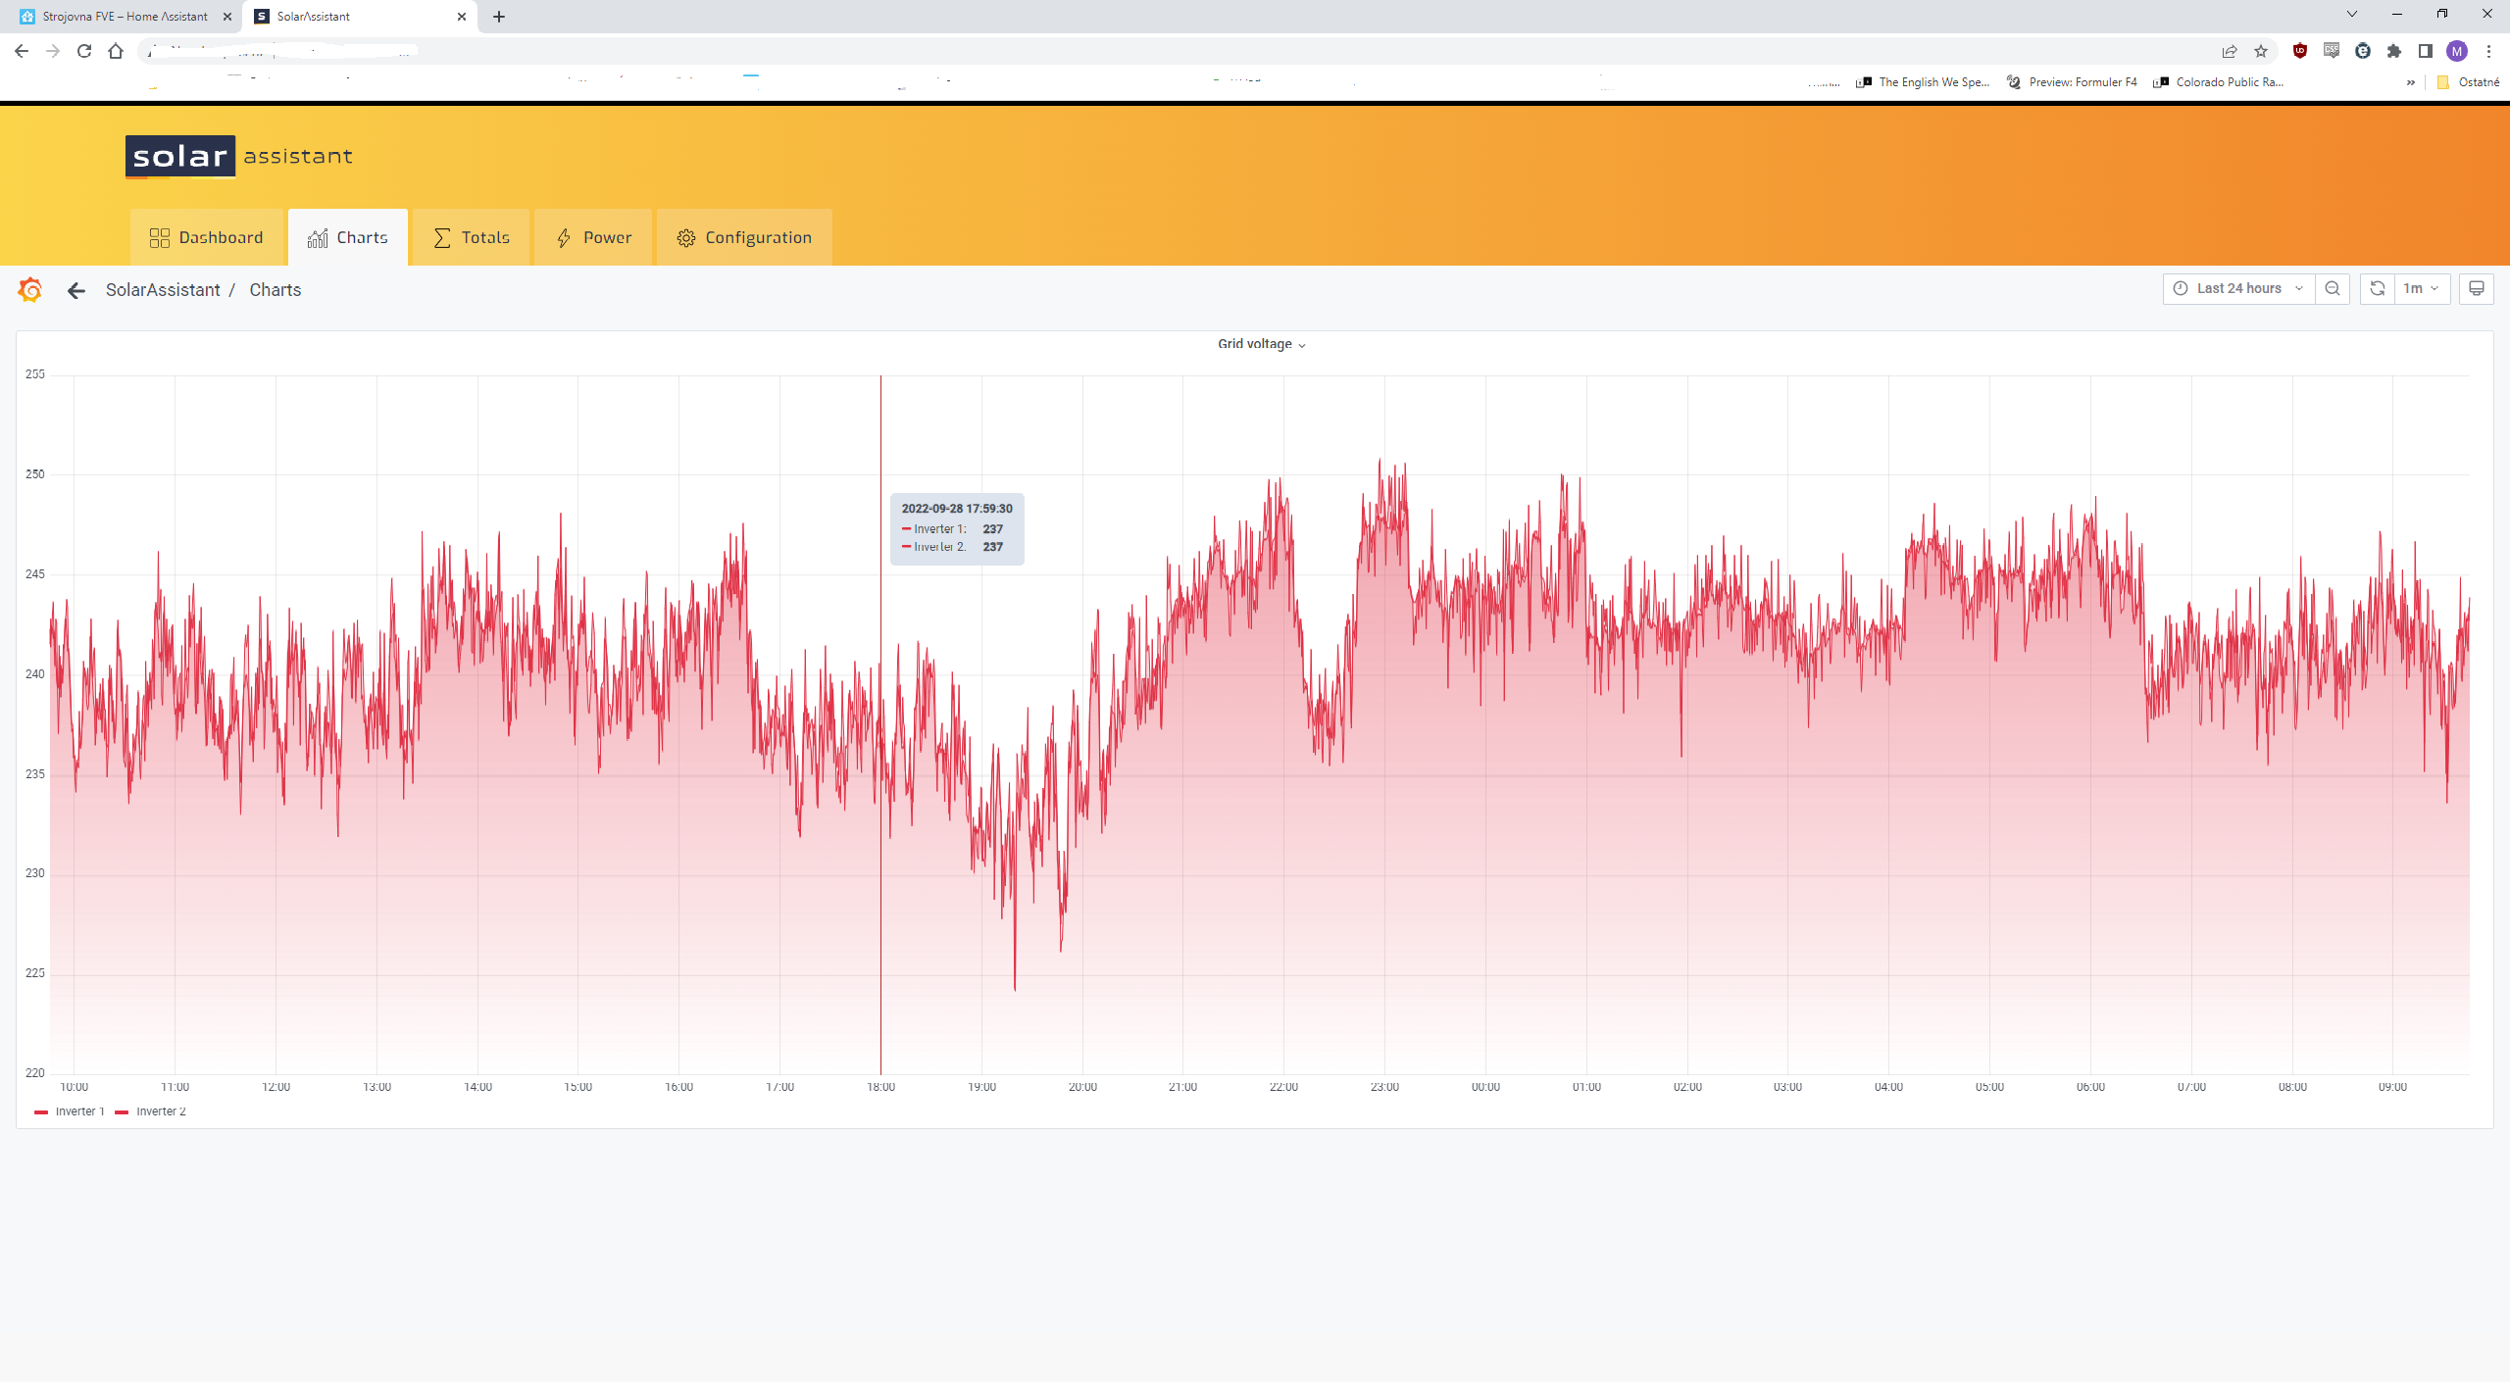2510x1382 pixels.
Task: Open the Chrome three-dot menu
Action: pyautogui.click(x=2488, y=51)
